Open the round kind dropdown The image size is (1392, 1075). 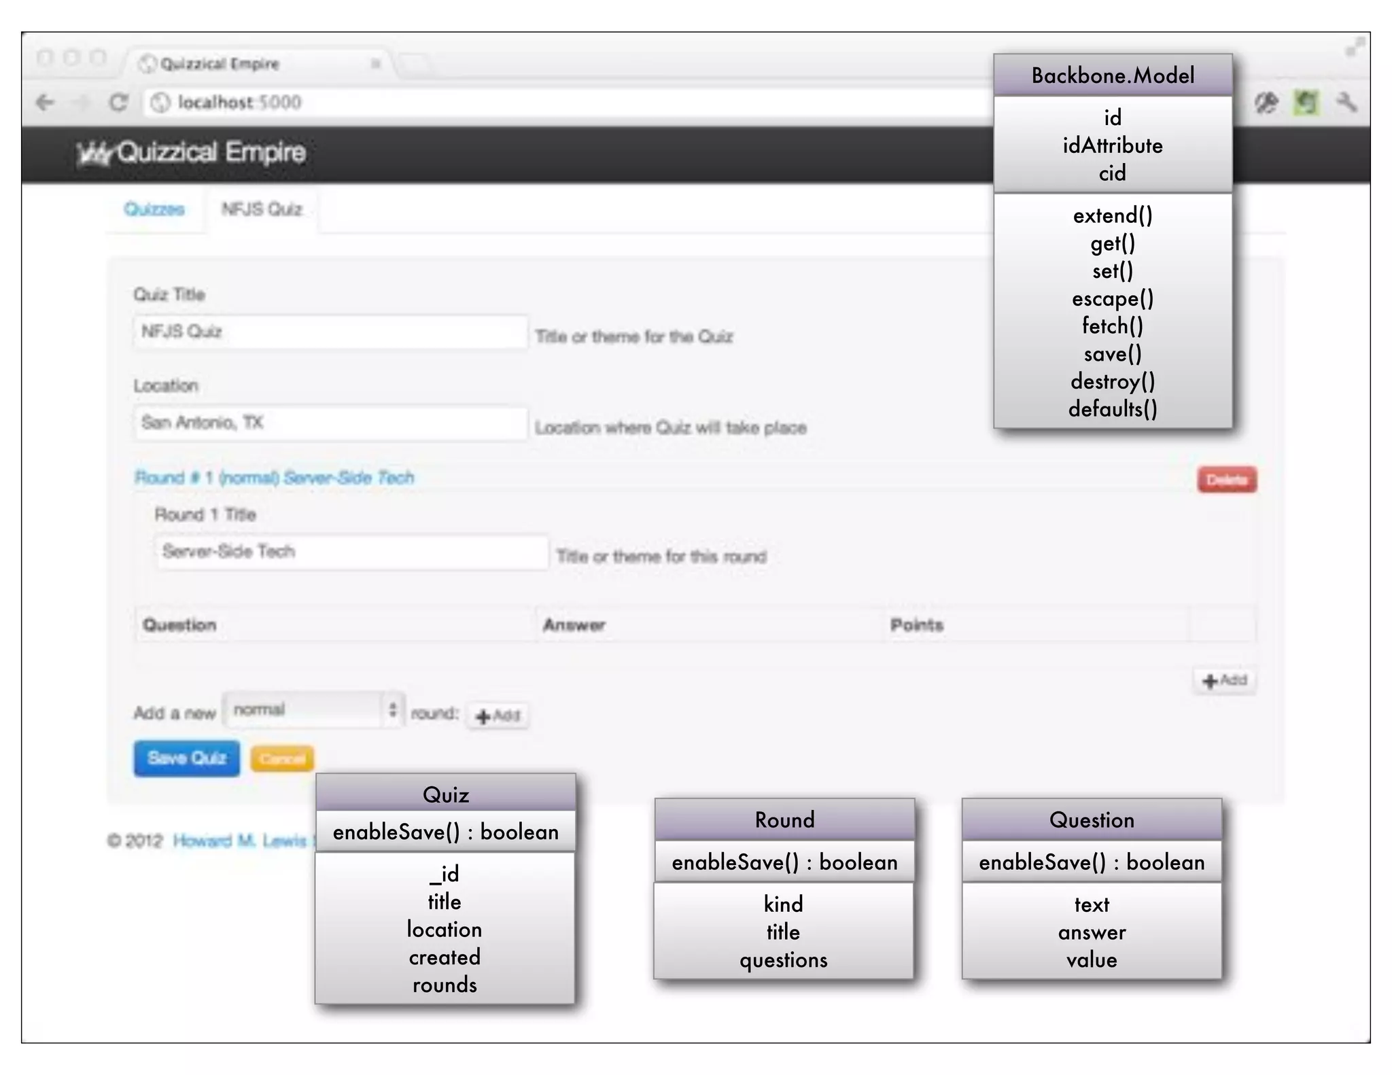pyautogui.click(x=314, y=710)
